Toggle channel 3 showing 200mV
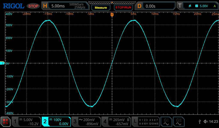219x128 pixels. point(86,122)
